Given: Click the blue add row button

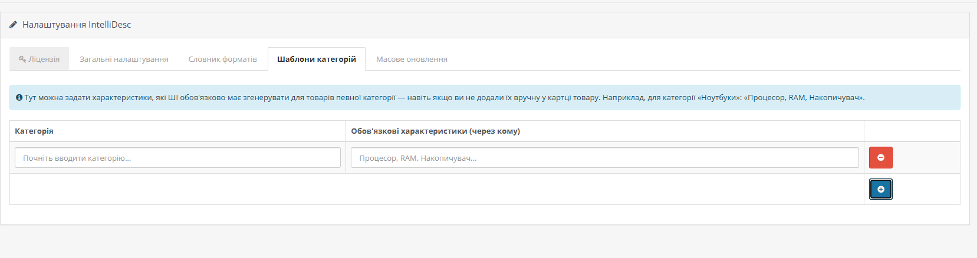Looking at the screenshot, I should [880, 189].
